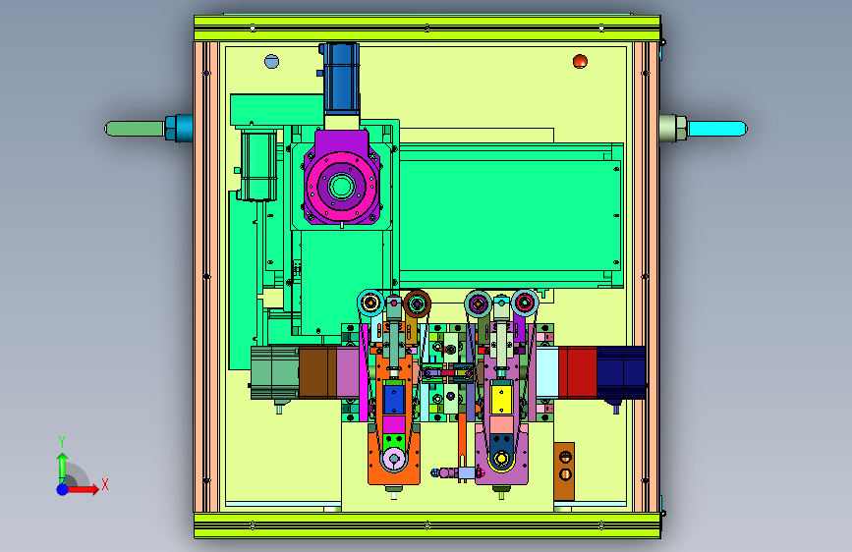Select the pink pulley wheel at the far right

tap(525, 304)
